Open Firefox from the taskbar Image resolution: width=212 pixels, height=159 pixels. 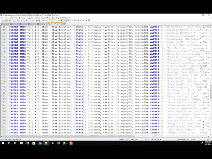tap(28, 143)
